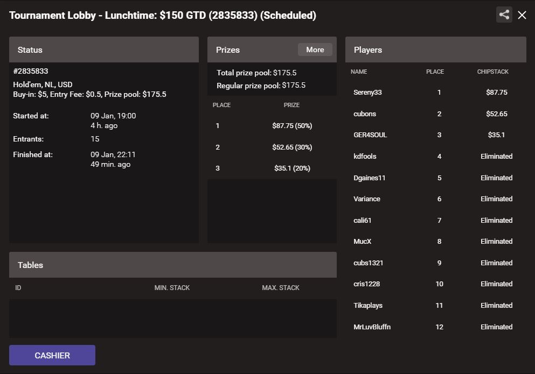The image size is (535, 374).
Task: Click cubons' $52.65 chipstack value
Action: pos(496,114)
